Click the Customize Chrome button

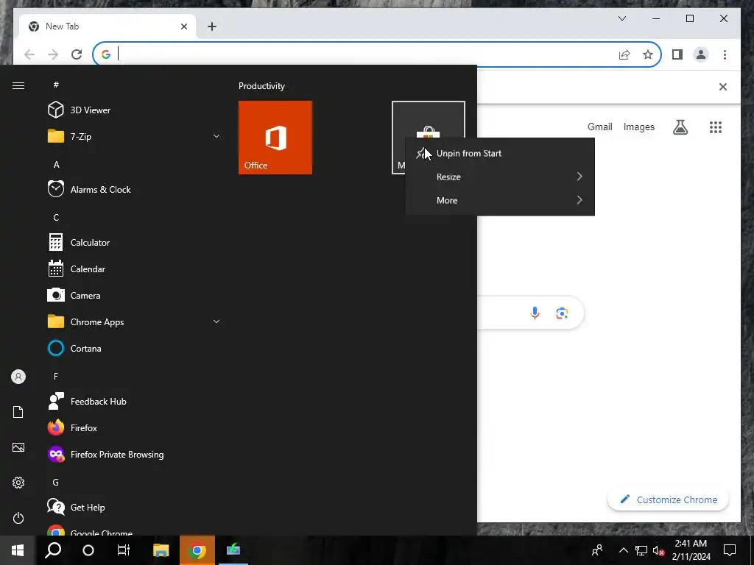pyautogui.click(x=668, y=500)
